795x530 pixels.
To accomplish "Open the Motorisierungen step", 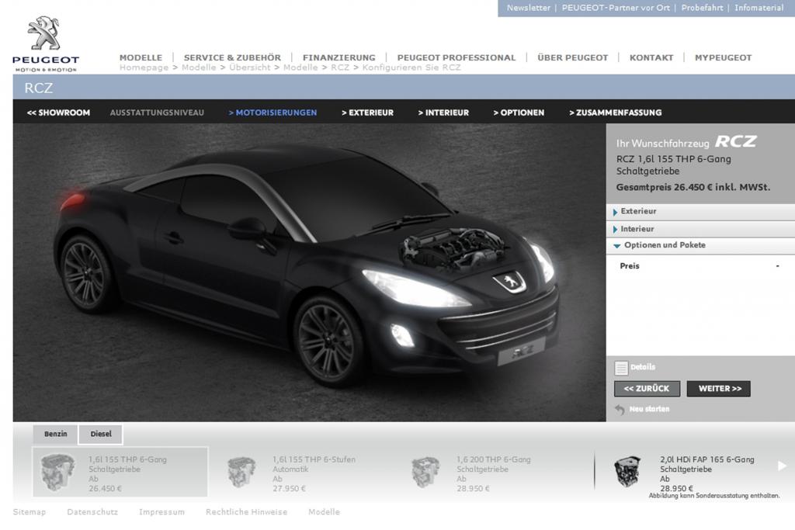I will [x=273, y=113].
